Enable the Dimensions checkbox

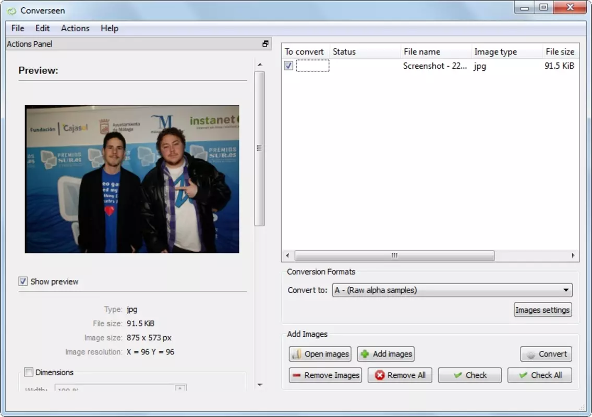point(29,372)
